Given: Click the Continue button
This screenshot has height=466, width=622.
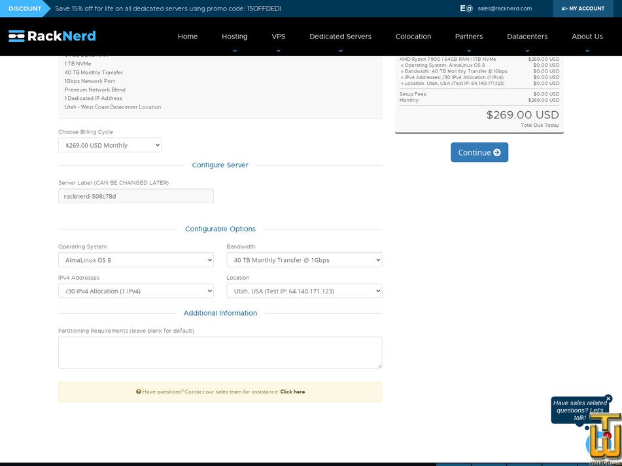Looking at the screenshot, I should coord(479,152).
